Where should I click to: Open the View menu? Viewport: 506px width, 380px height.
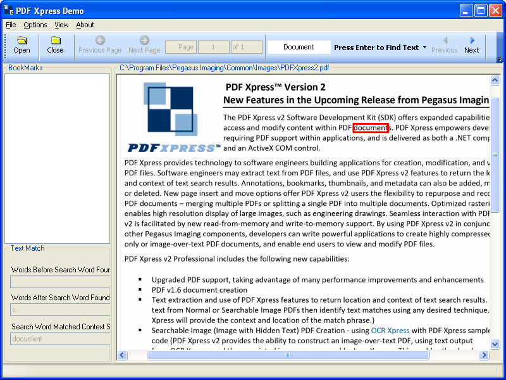61,25
